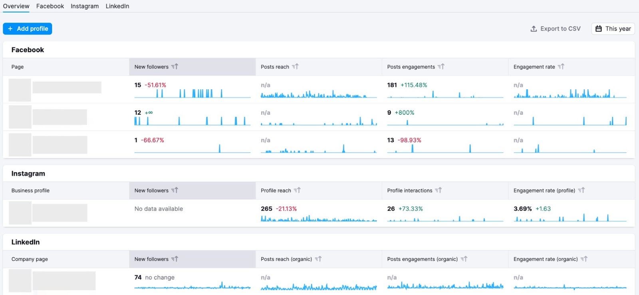
Task: Sort Facebook table by Engagement rate icon
Action: click(x=561, y=66)
